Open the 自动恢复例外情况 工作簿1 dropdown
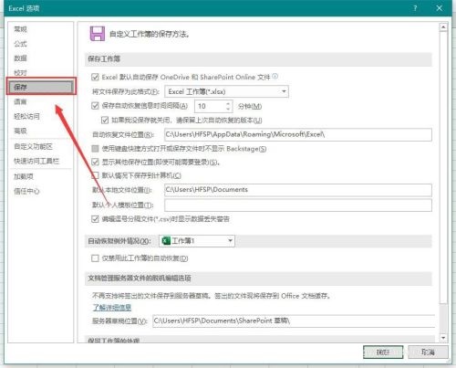This screenshot has height=368, width=456. click(197, 241)
